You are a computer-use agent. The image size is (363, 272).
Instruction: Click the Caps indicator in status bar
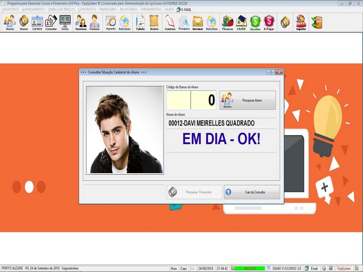point(184,268)
